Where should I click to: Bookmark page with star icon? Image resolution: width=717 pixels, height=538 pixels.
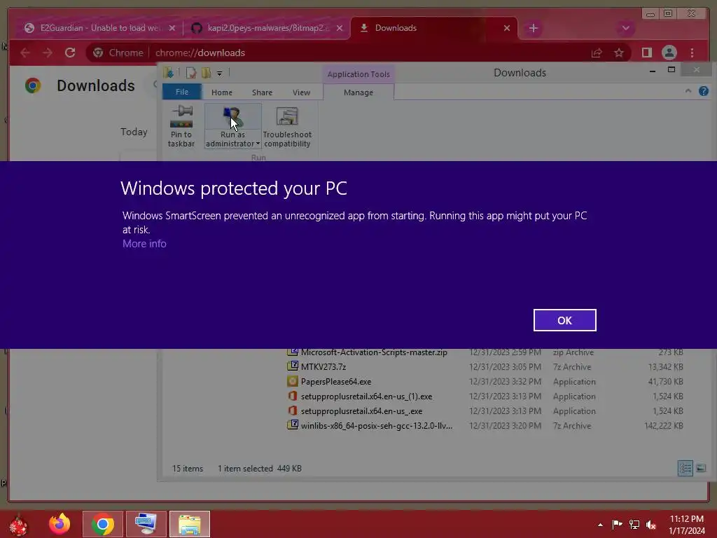pos(619,53)
